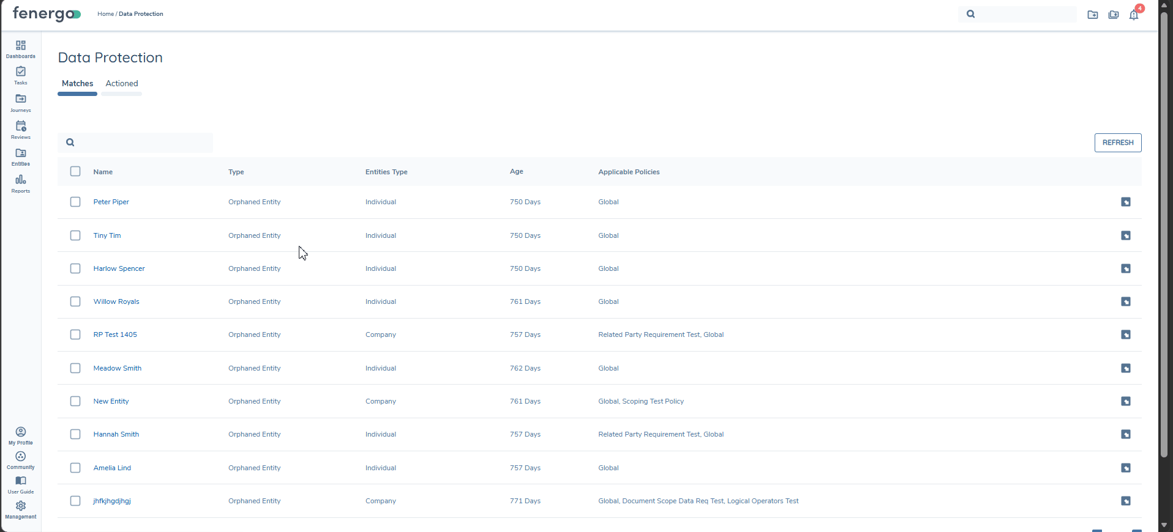Click the table search field

coord(135,142)
